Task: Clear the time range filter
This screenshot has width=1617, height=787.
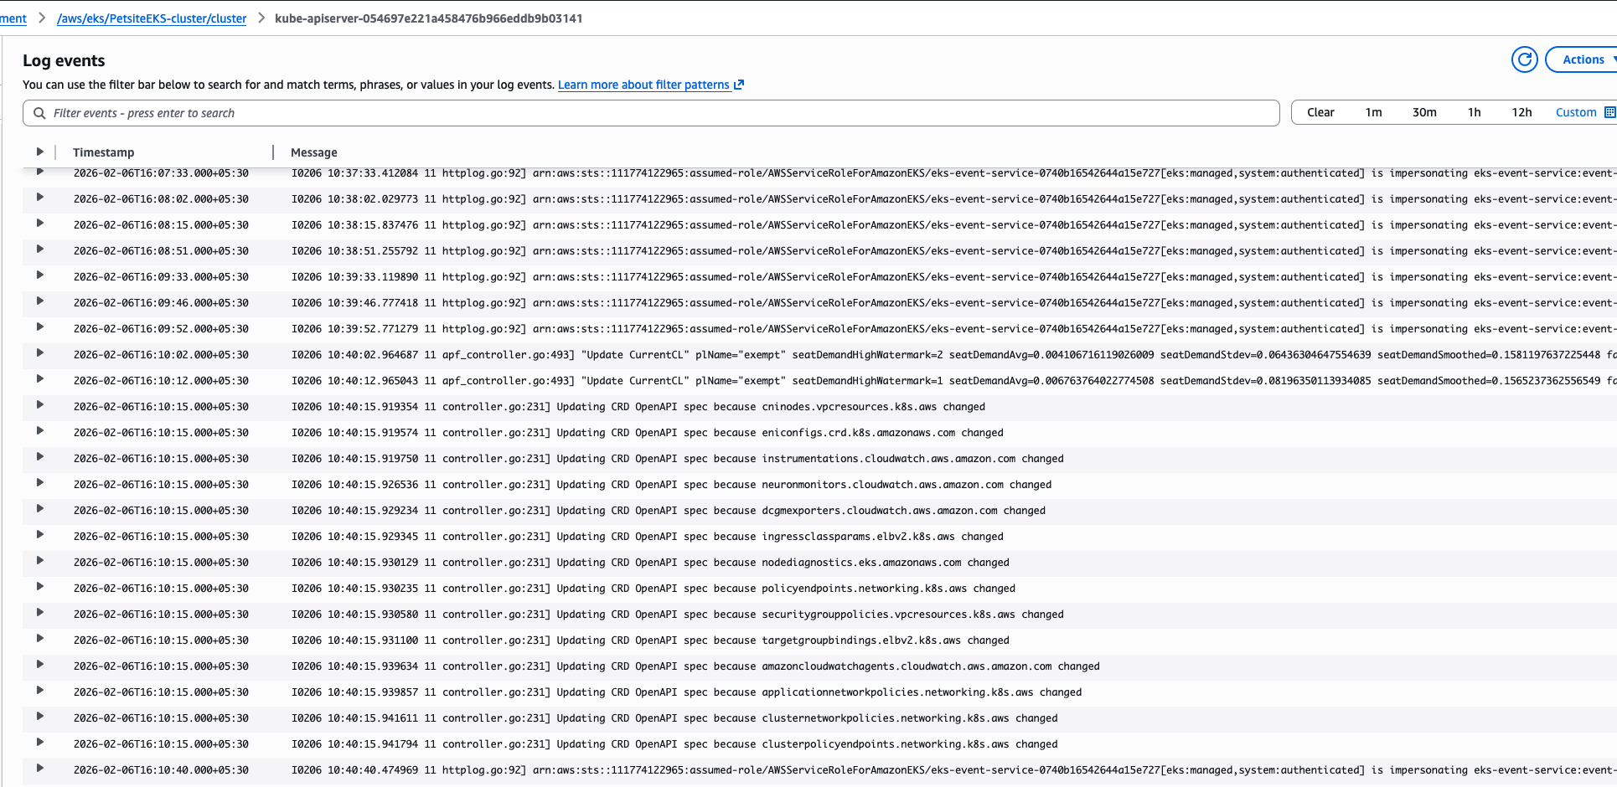Action: [x=1320, y=112]
